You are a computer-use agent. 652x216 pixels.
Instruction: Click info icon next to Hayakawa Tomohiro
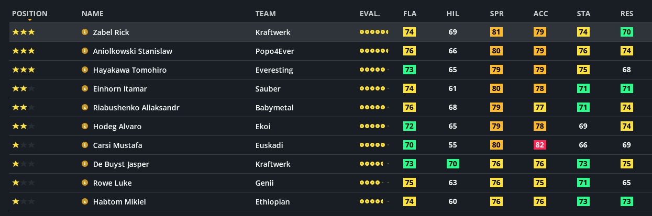tap(84, 70)
